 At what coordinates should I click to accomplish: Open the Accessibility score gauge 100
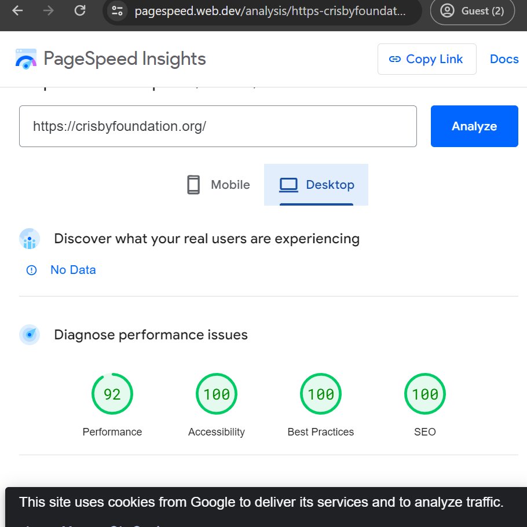[x=217, y=394]
